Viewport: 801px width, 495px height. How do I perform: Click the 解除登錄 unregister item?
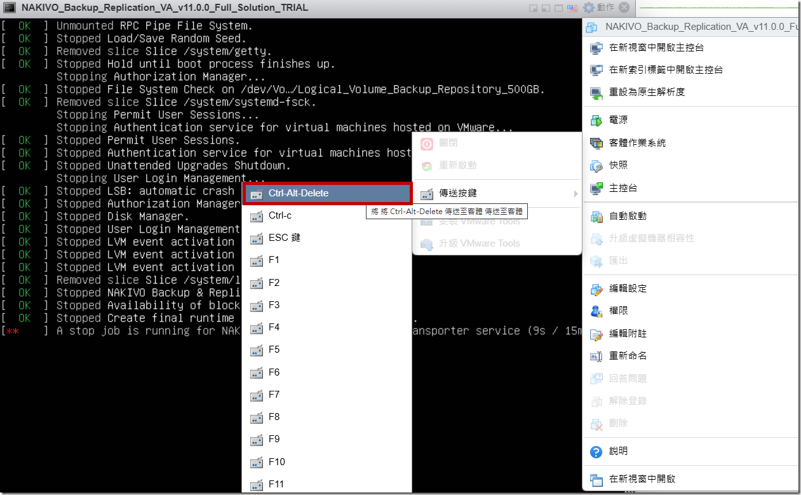pos(690,401)
